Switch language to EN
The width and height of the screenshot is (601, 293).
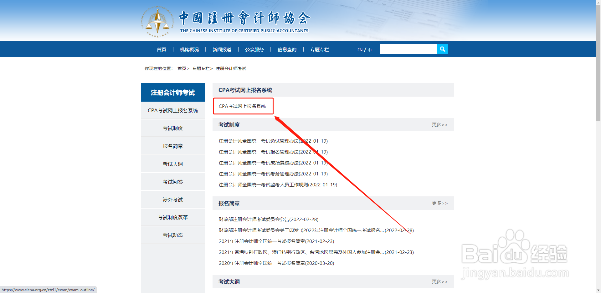coord(360,50)
